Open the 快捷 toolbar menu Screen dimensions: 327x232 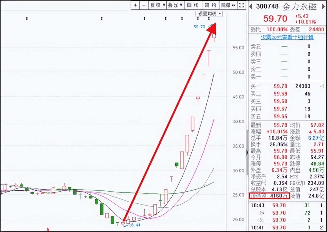(x=226, y=5)
